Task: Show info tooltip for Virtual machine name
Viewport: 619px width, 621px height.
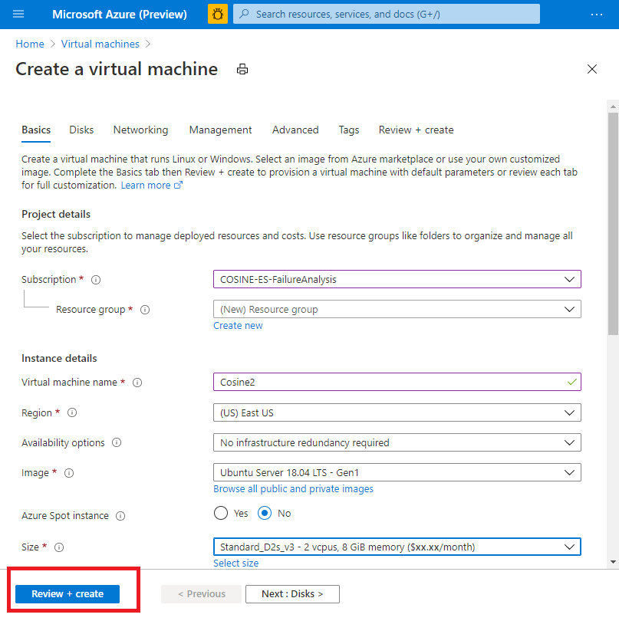Action: click(x=137, y=383)
